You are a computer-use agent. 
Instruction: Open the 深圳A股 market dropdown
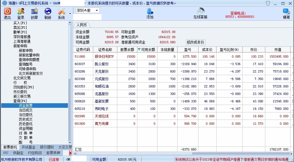(87, 11)
